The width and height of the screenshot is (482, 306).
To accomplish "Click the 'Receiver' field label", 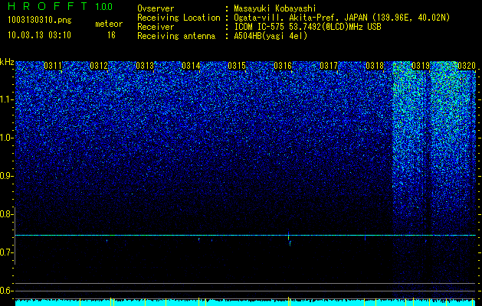I will [x=156, y=27].
